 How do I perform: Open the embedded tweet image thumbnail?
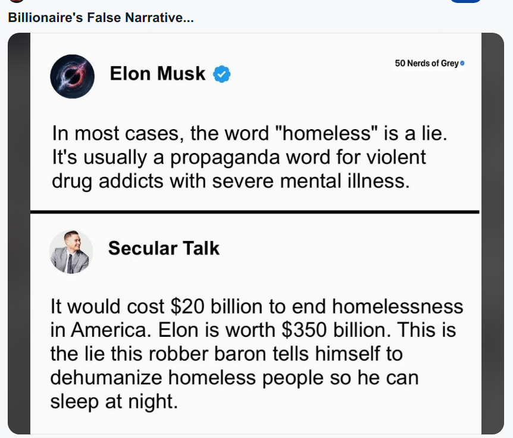(256, 233)
